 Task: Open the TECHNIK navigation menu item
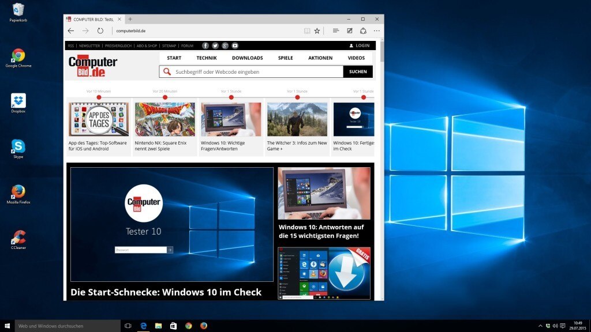(x=207, y=58)
